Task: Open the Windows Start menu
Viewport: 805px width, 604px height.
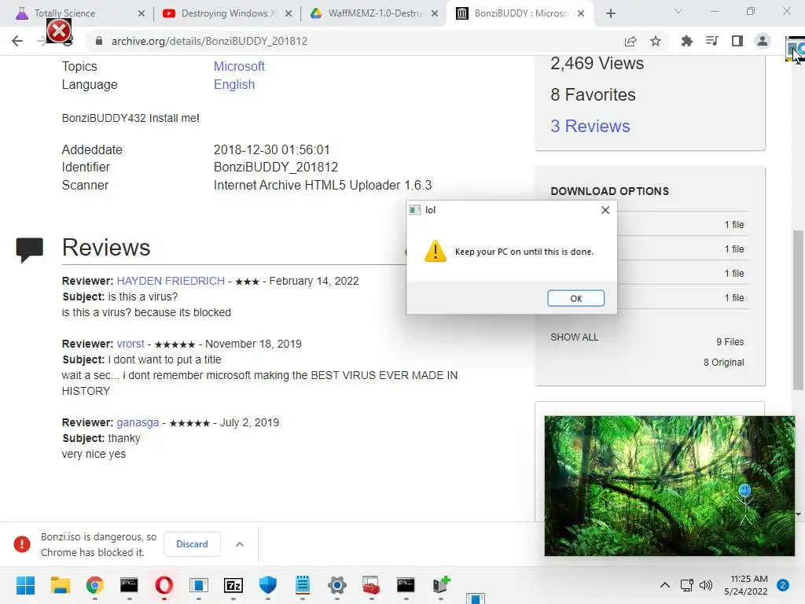Action: [x=26, y=585]
